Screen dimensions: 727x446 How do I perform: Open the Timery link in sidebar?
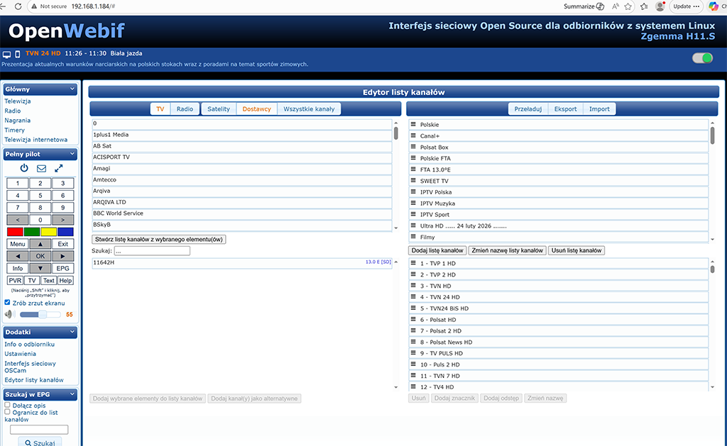[14, 130]
